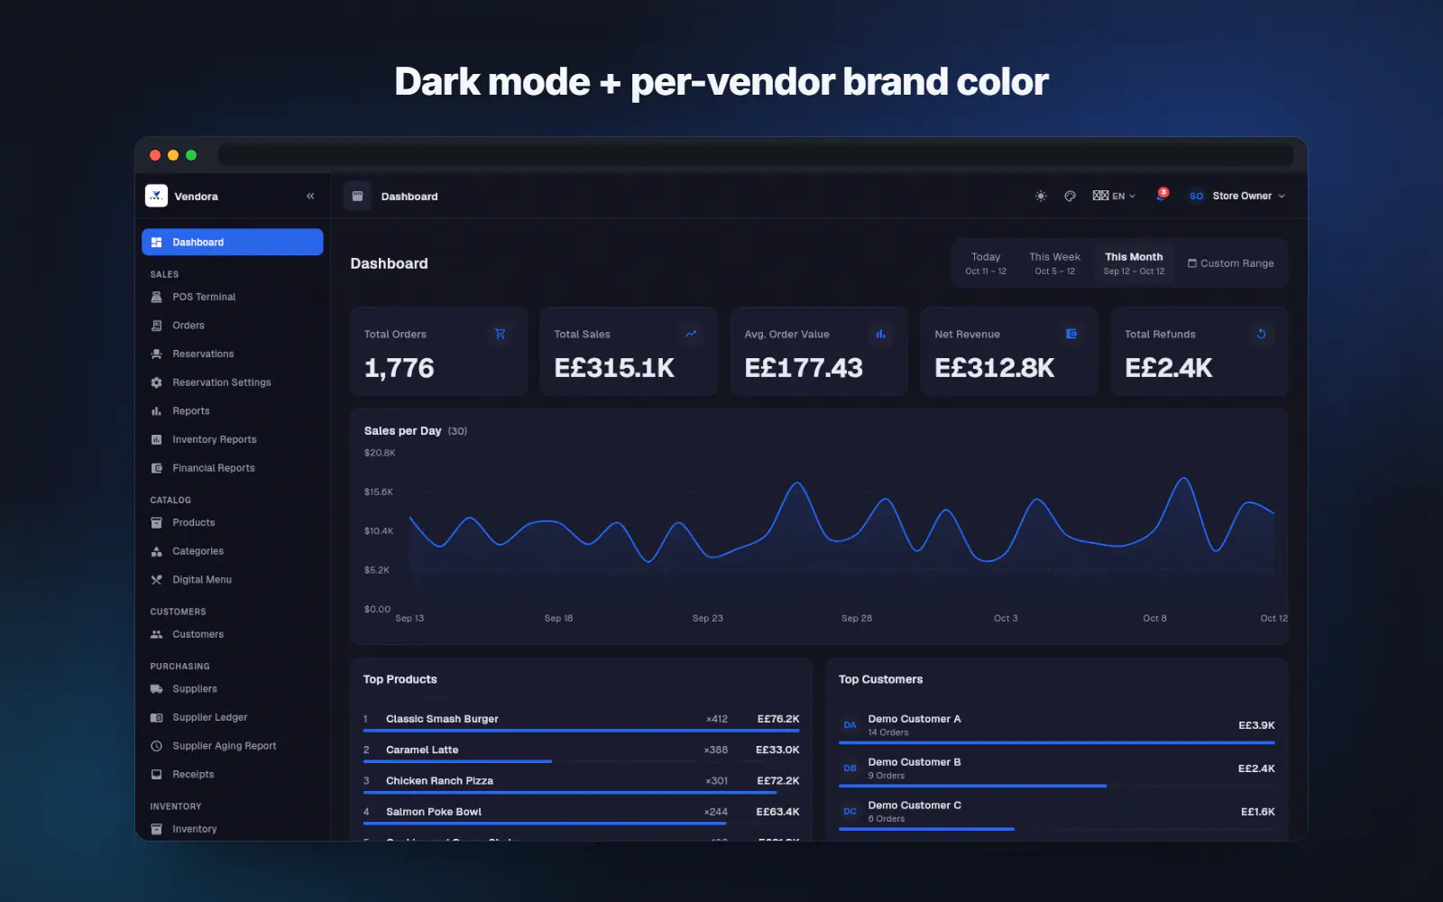Click the Sep 23 axis label
Screen dimensions: 1443x902
click(708, 618)
